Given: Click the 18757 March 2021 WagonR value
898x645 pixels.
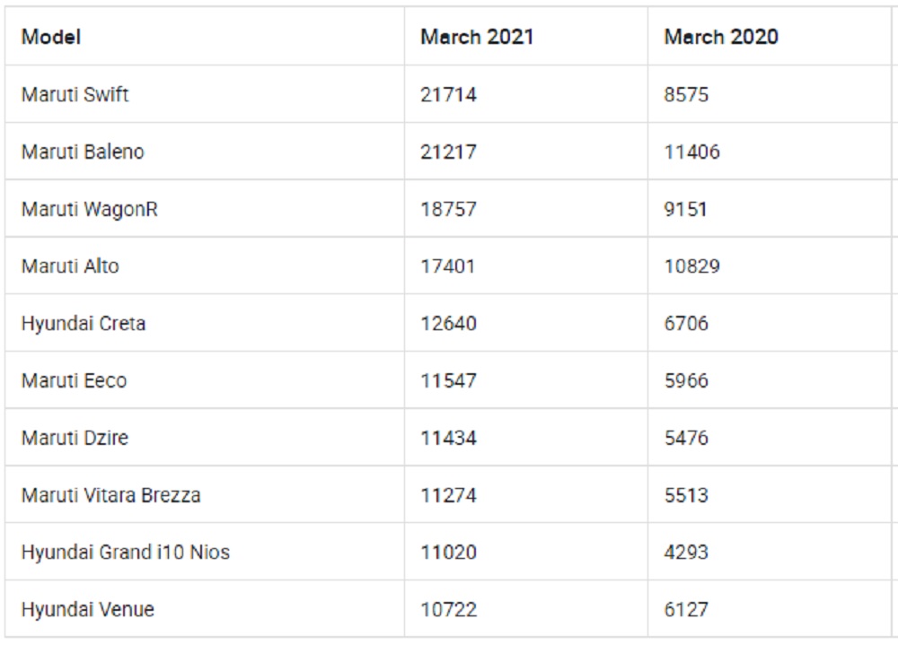Looking at the screenshot, I should [448, 209].
